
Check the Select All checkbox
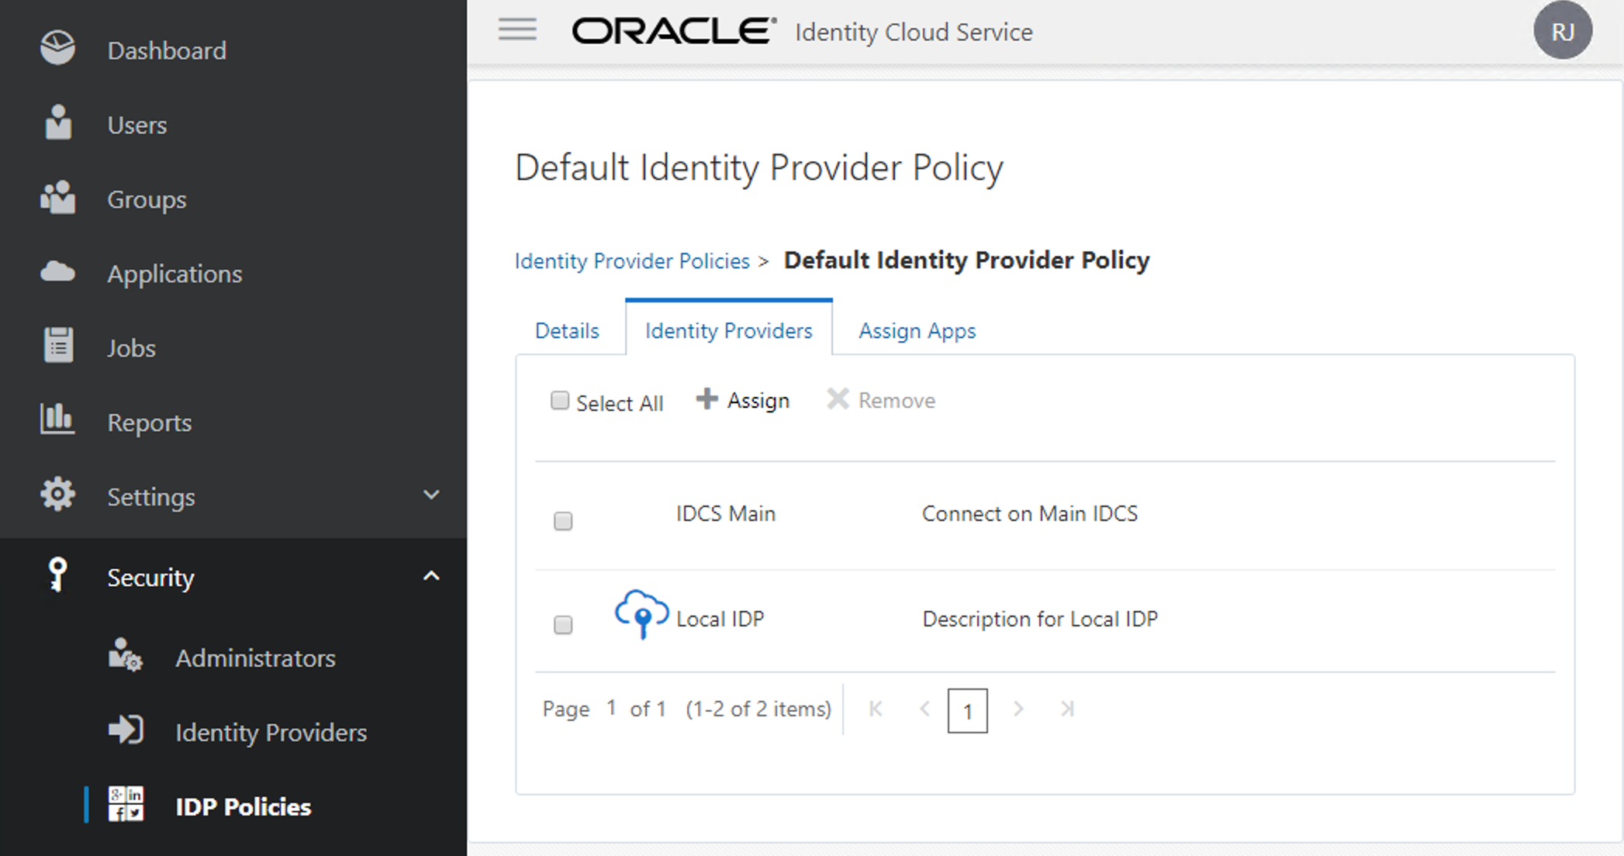[559, 400]
